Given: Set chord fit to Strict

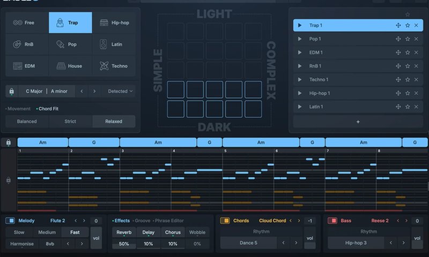Looking at the screenshot, I should click(x=70, y=122).
